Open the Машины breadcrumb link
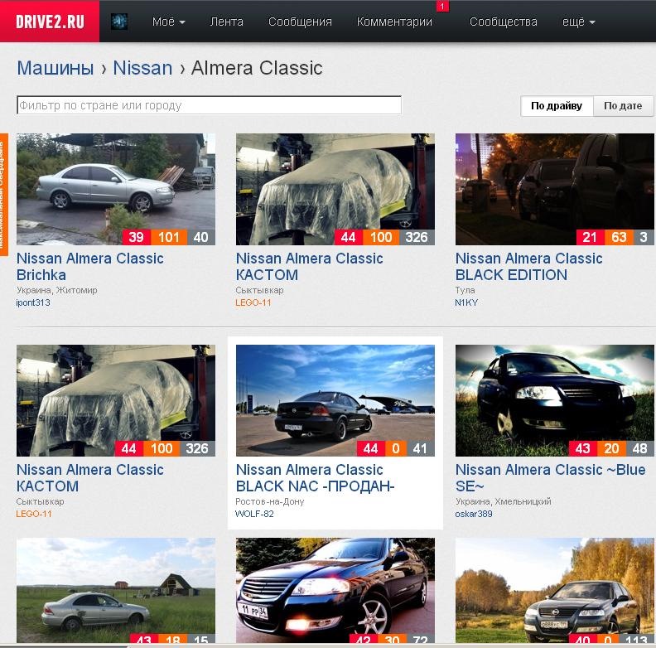 coord(55,68)
